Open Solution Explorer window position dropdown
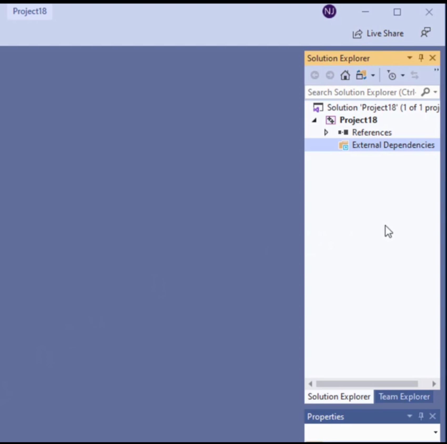The image size is (447, 444). (x=409, y=58)
